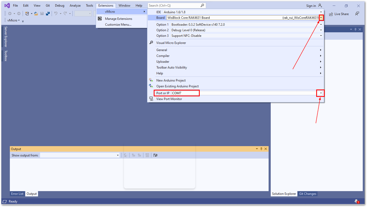The height and width of the screenshot is (207, 367).
Task: Close the Solution Explorer panel
Action: [360, 29]
